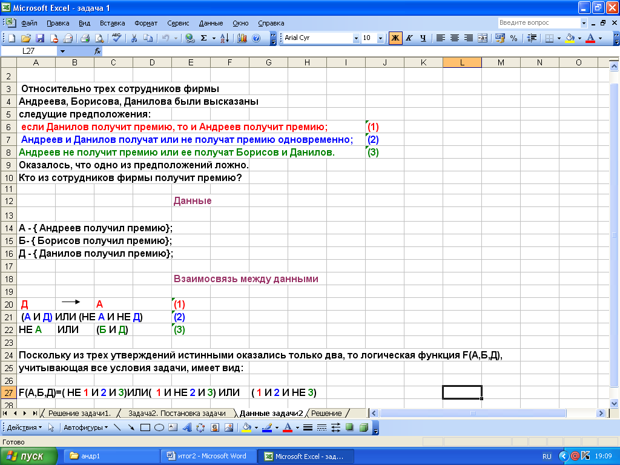The width and height of the screenshot is (620, 465).
Task: Insert Clip Art from drawing toolbar
Action: [215, 427]
